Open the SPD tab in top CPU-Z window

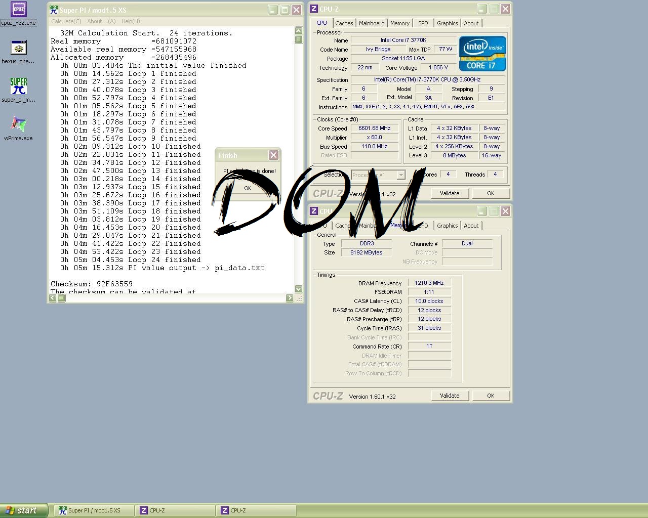[x=423, y=23]
